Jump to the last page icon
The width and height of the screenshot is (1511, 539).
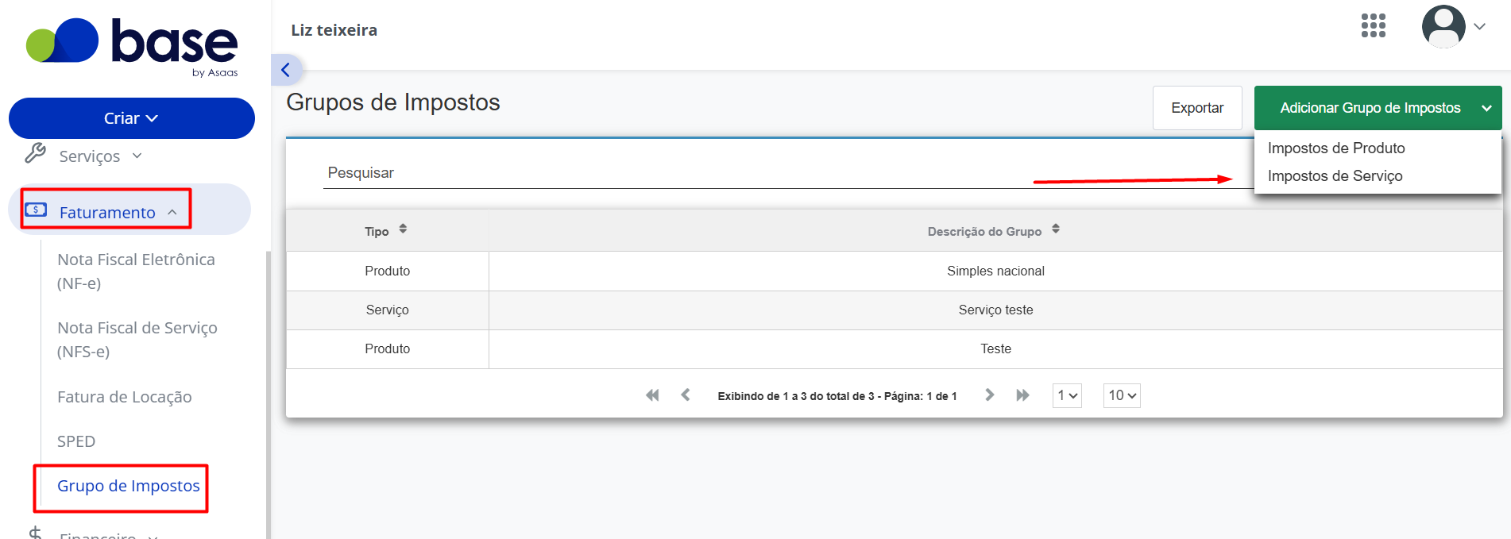coord(1022,395)
